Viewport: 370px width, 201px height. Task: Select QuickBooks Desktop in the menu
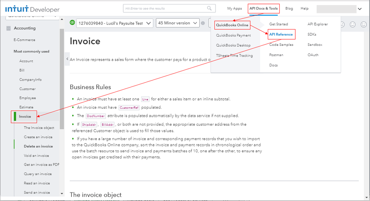(233, 45)
